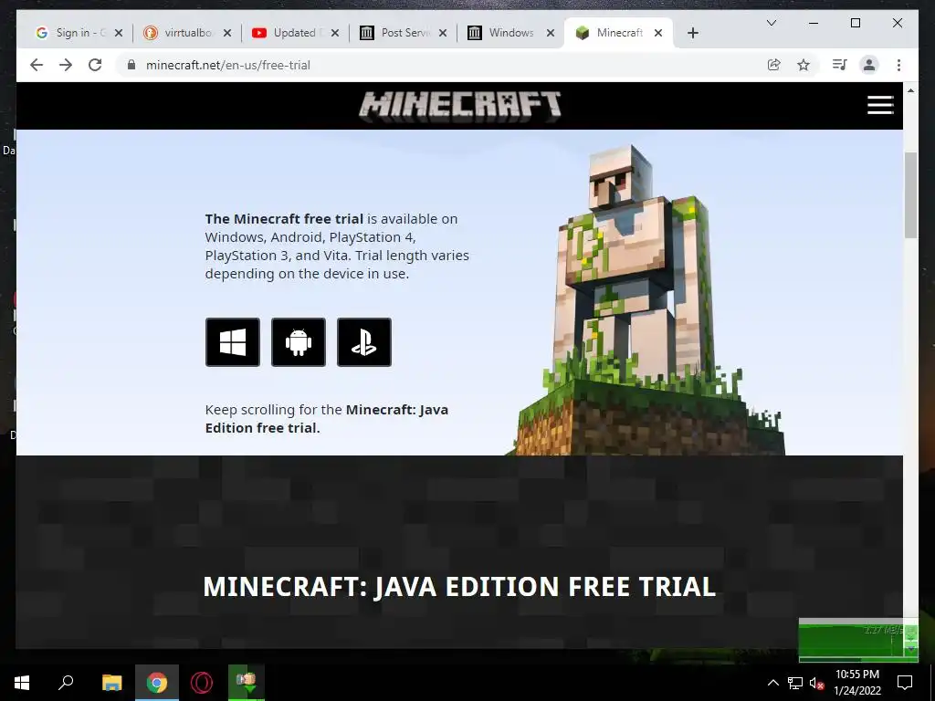The height and width of the screenshot is (701, 935).
Task: Close the Sign in tab
Action: coord(119,34)
